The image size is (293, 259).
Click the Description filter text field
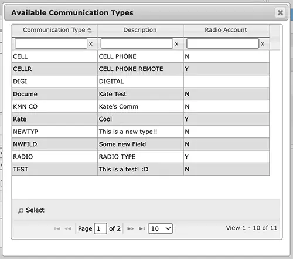pyautogui.click(x=137, y=43)
